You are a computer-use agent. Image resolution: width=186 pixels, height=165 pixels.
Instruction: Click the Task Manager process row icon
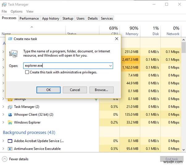10,107
